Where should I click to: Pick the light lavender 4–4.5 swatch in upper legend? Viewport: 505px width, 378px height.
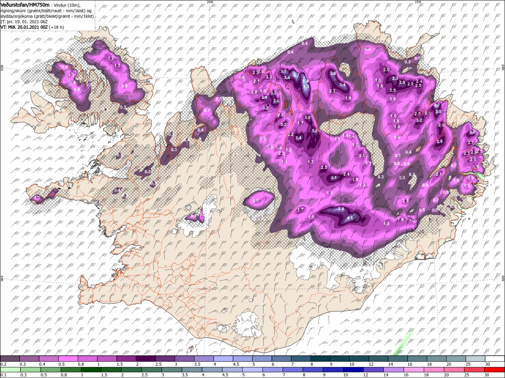pyautogui.click(x=224, y=359)
